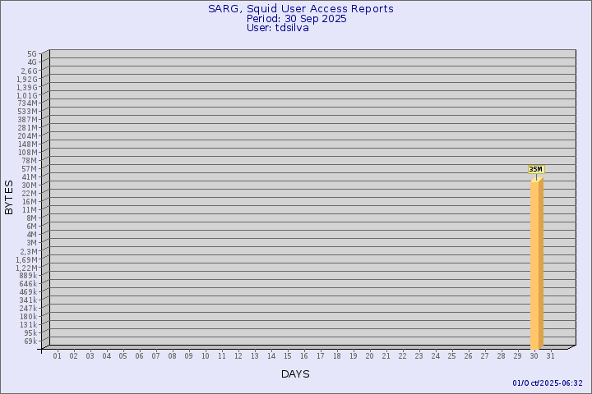
Task: Click day 01 on the x-axis
Action: click(x=58, y=355)
